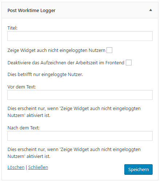
Task: Click the Schließen link
Action: (38, 167)
